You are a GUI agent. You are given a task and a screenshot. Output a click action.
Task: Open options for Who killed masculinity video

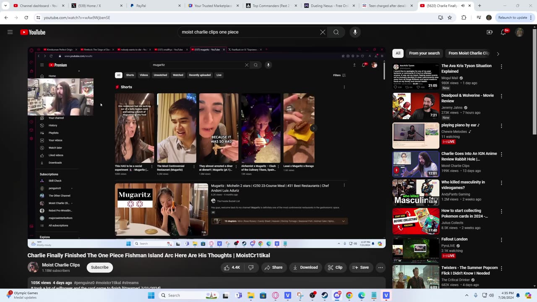click(x=501, y=183)
